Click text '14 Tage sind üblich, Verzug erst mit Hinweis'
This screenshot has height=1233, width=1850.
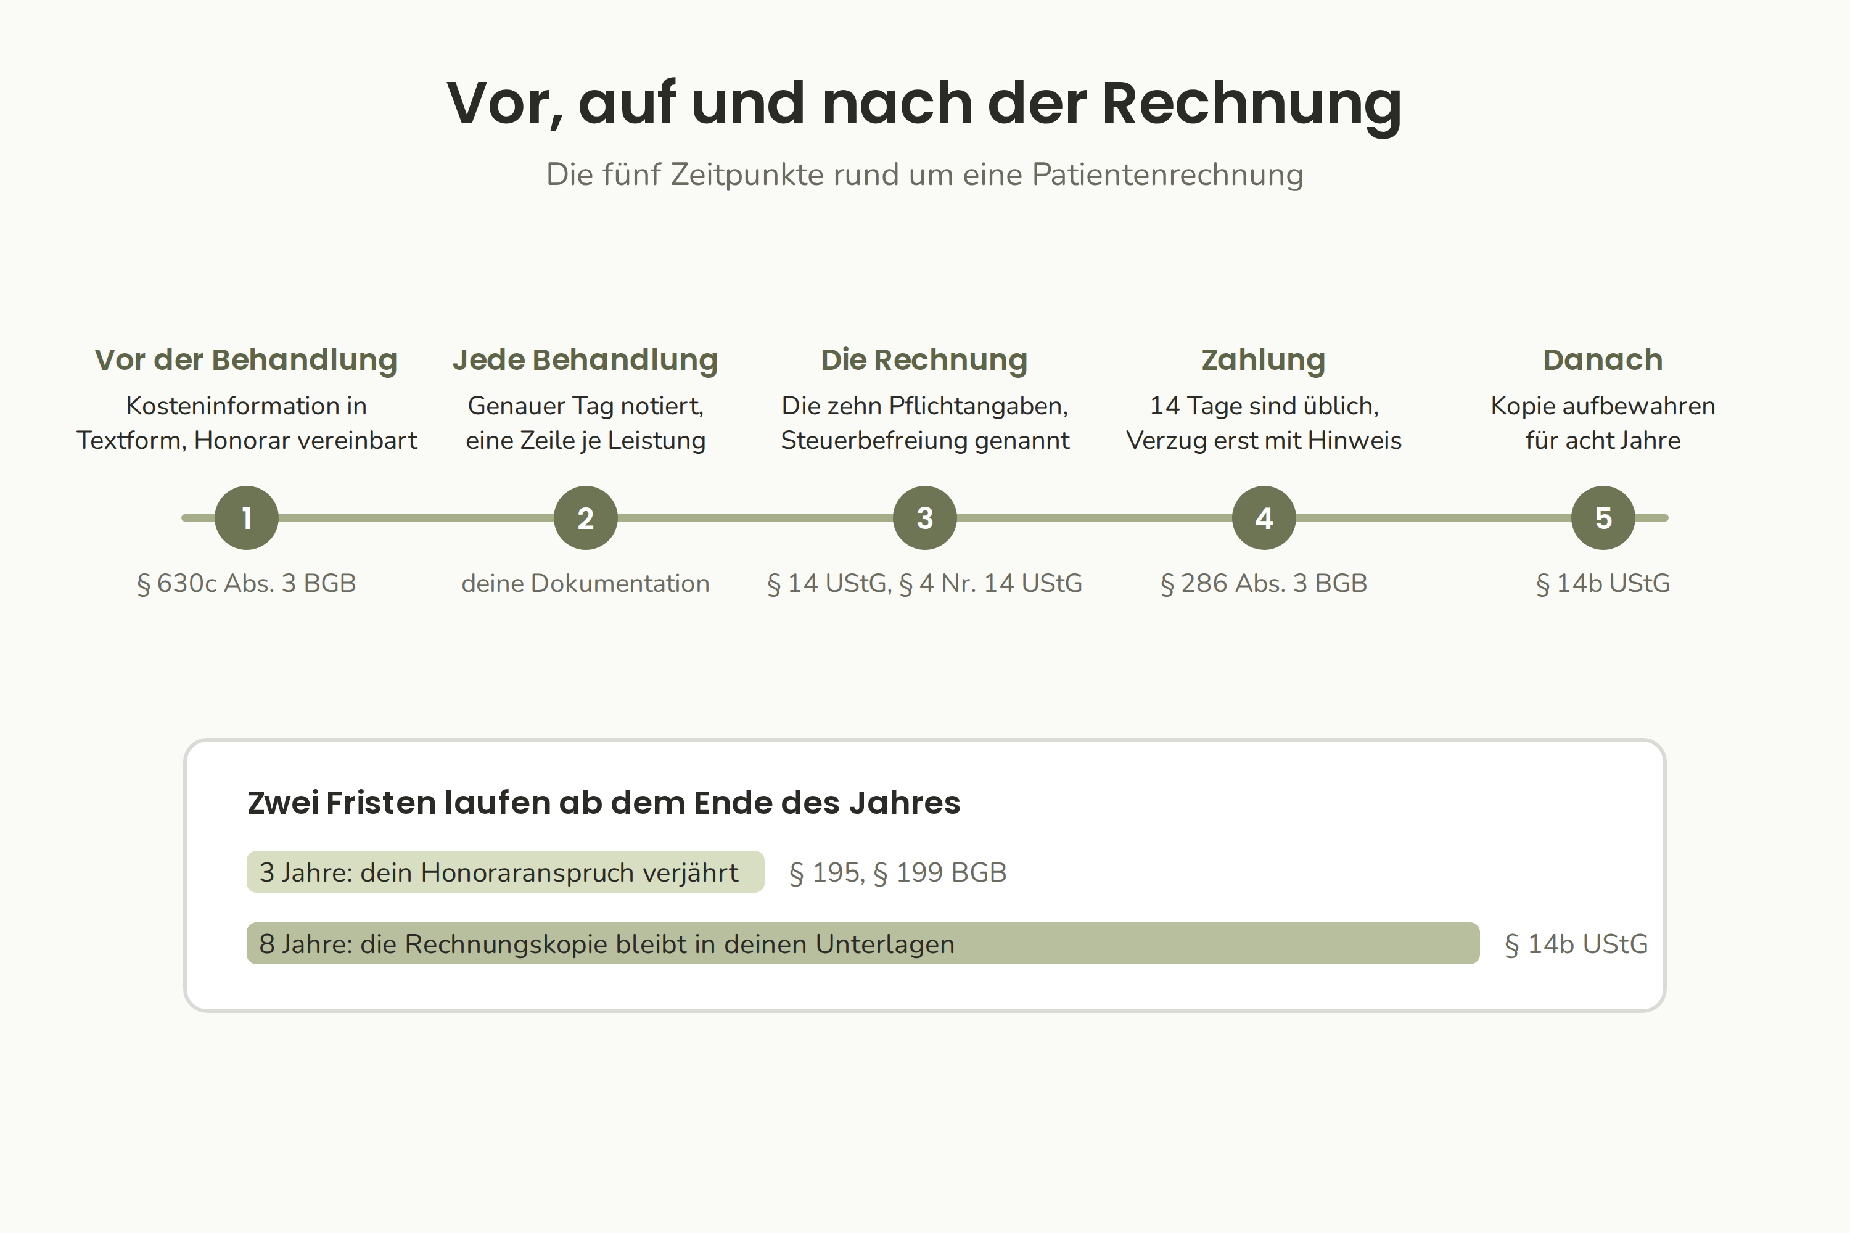coord(1264,423)
